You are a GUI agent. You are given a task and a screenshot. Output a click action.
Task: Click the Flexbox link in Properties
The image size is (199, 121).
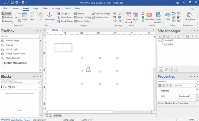(168, 103)
